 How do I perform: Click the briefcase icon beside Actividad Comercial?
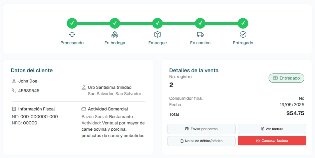(84, 109)
